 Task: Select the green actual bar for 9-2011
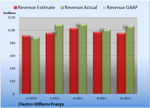point(106,62)
